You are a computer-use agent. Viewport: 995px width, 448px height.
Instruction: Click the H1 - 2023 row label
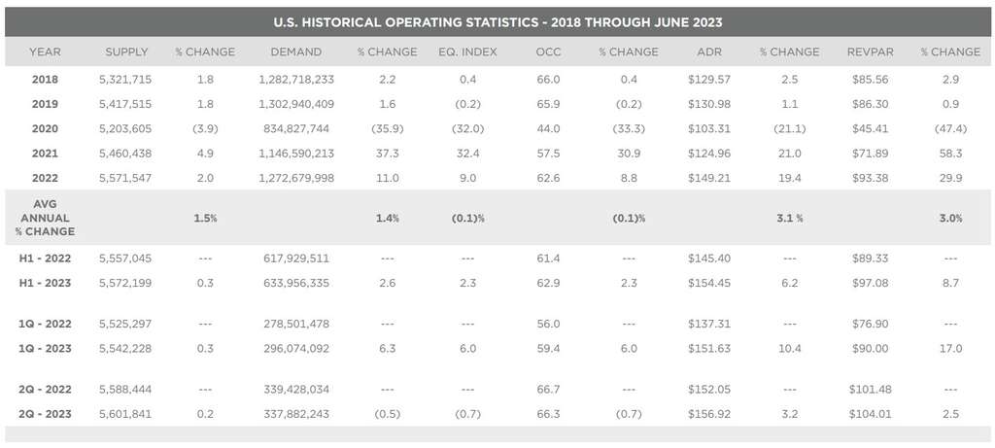coord(45,282)
